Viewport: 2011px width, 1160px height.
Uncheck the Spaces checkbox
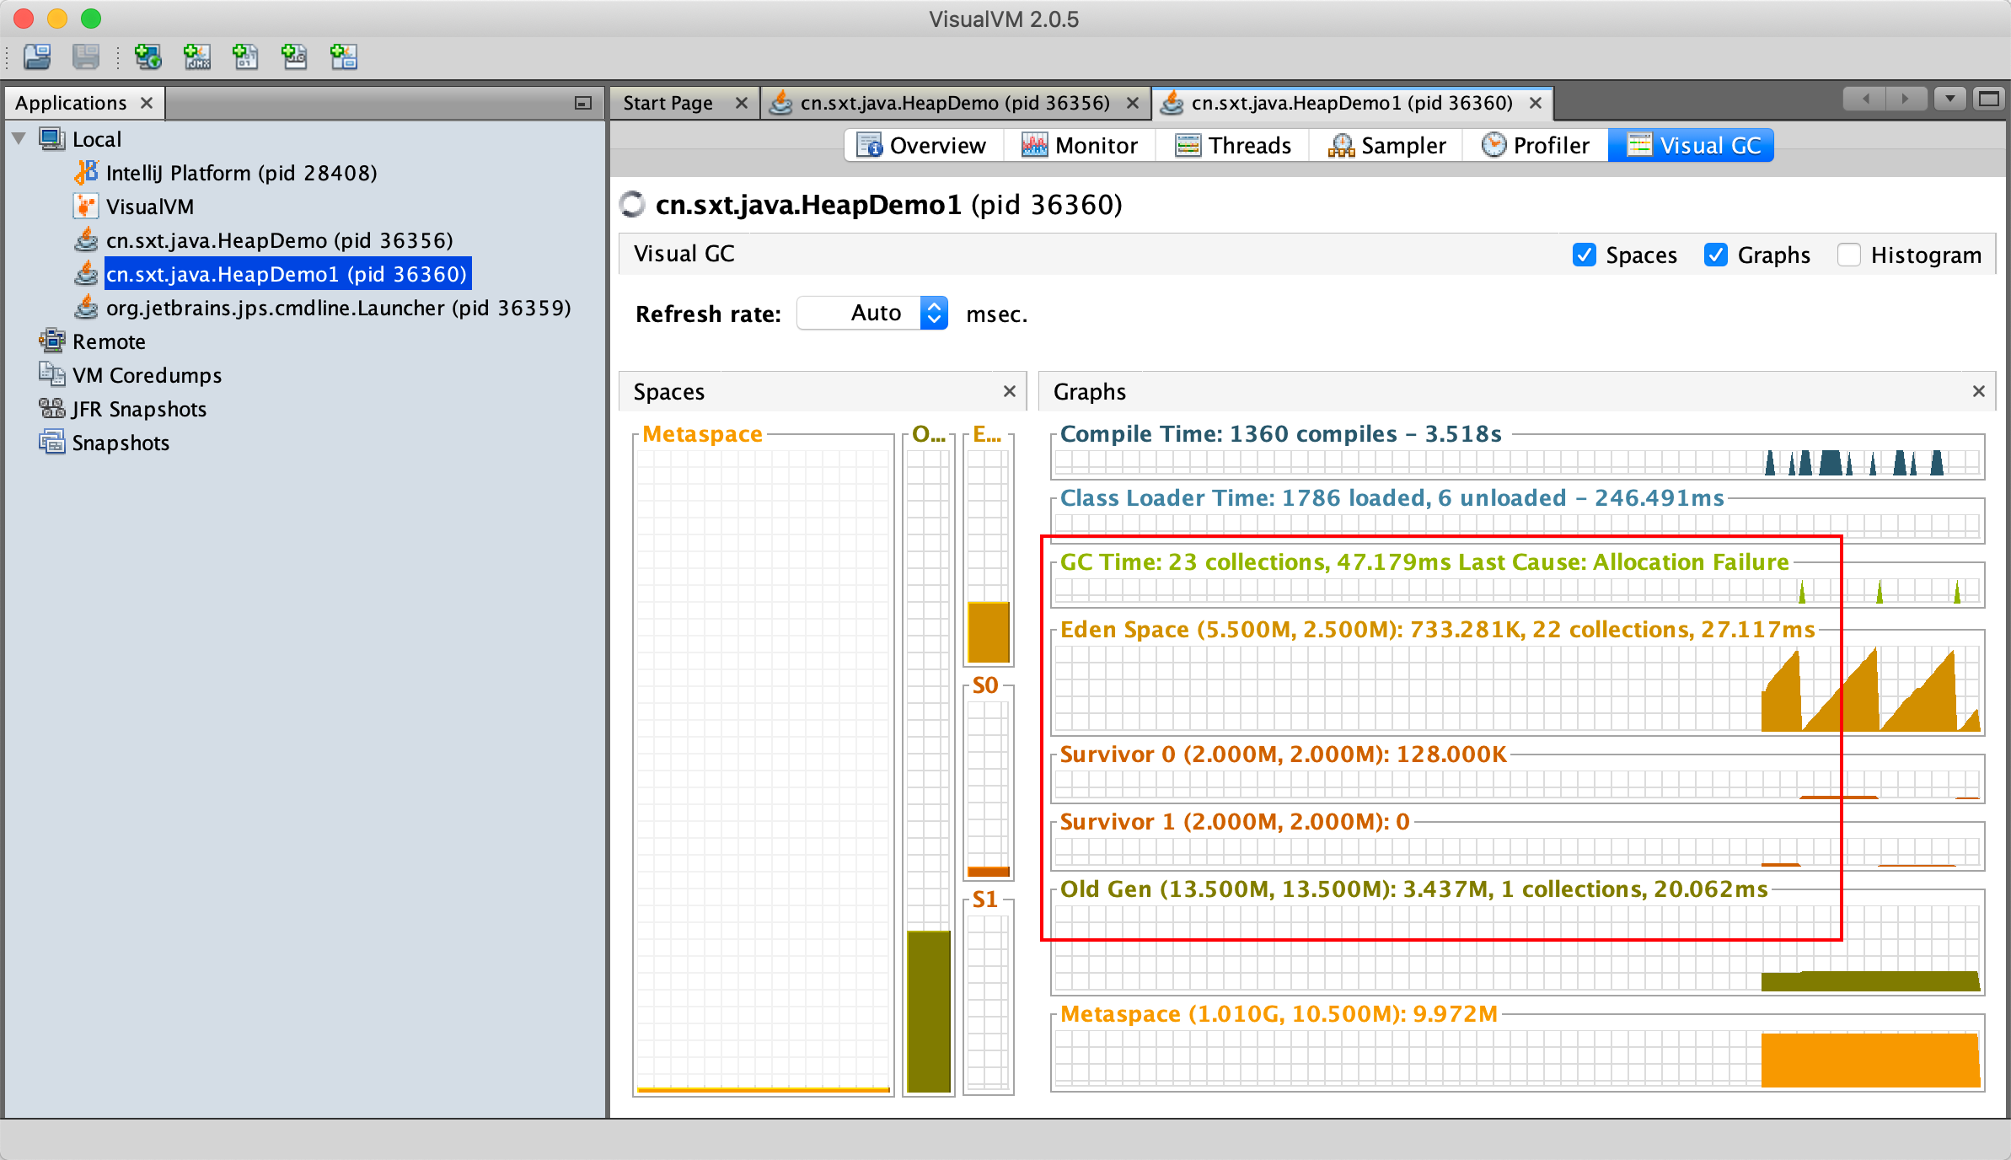1585,255
